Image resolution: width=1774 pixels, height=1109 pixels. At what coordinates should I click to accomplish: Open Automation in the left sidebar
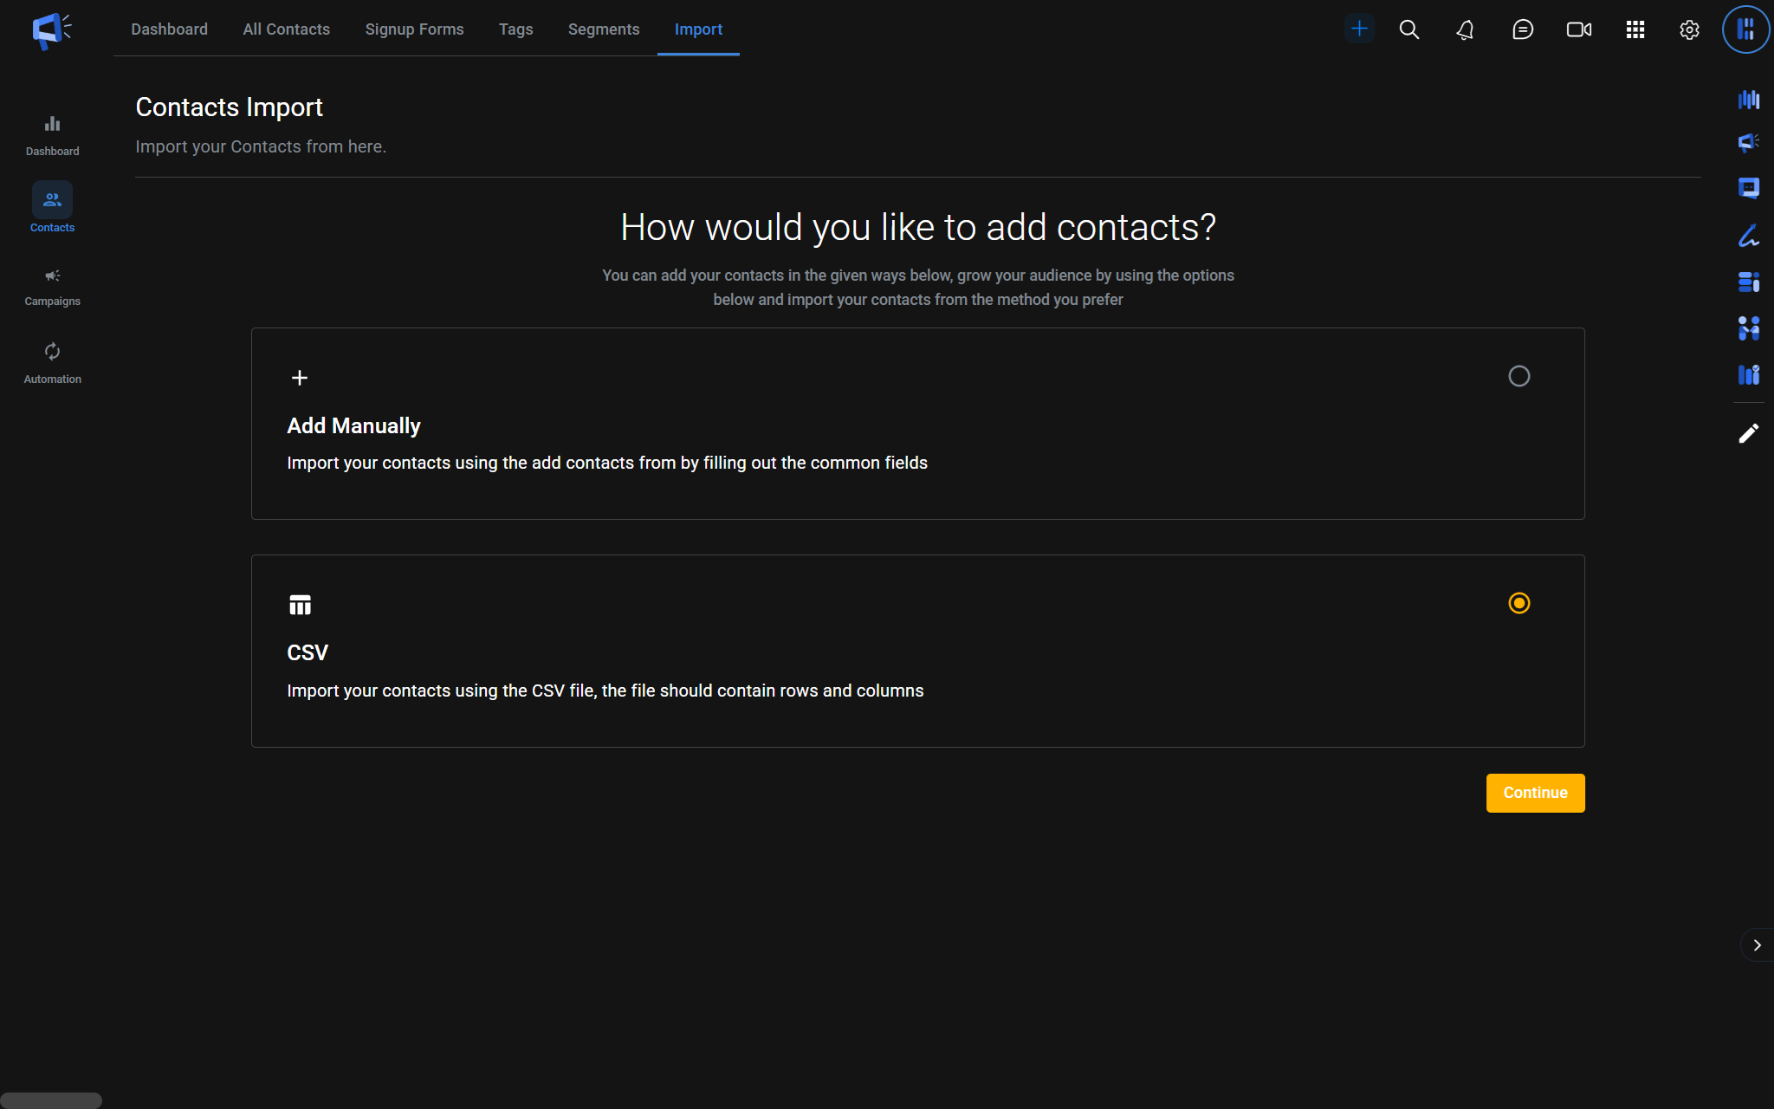(52, 363)
